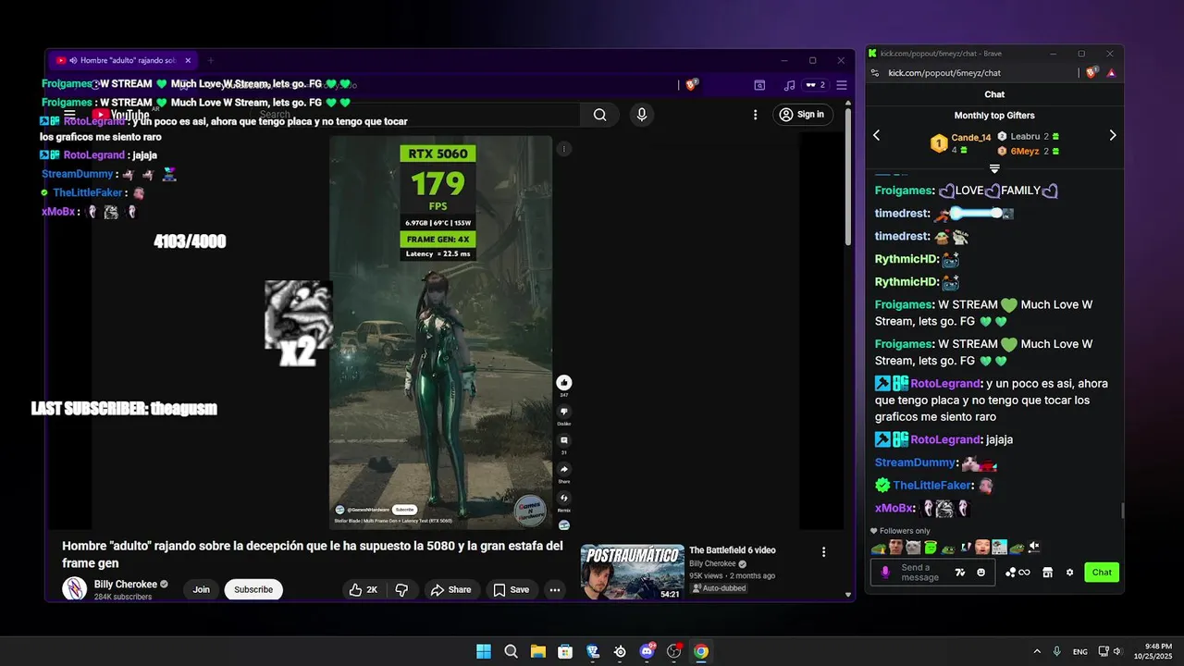Open the Billy Cherokee channel name link
Screen dimensions: 1184x666
click(x=126, y=585)
